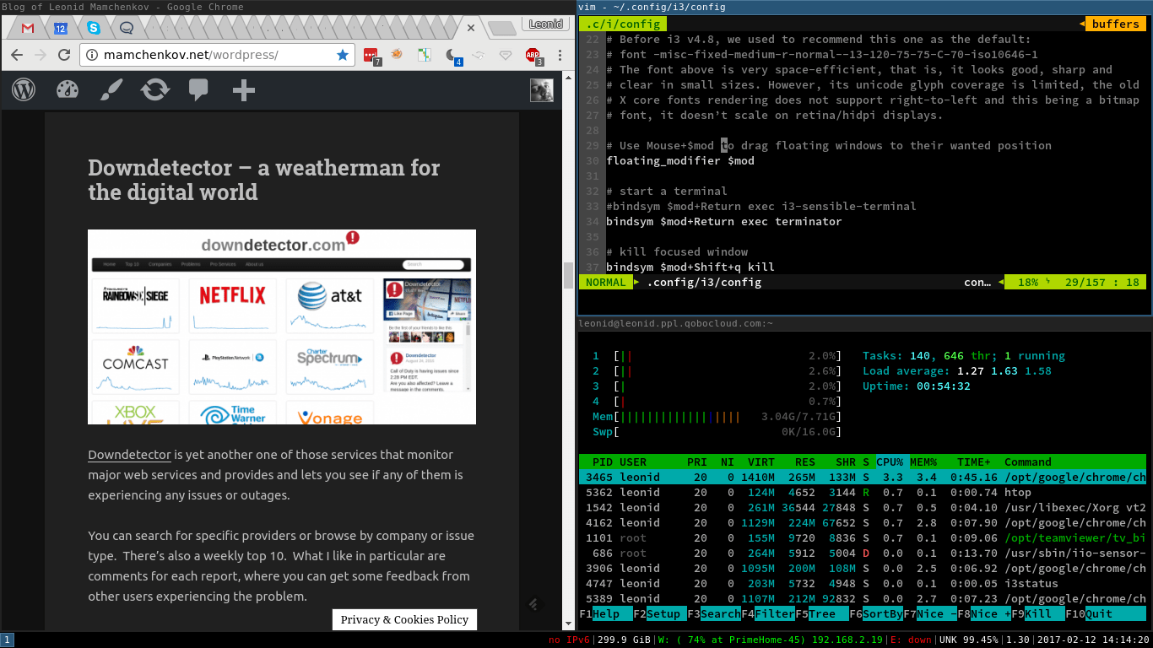Open a new Chrome tab

pyautogui.click(x=502, y=29)
